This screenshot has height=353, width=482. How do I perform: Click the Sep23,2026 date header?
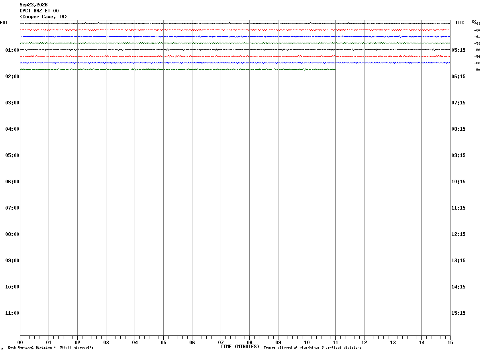pyautogui.click(x=33, y=5)
